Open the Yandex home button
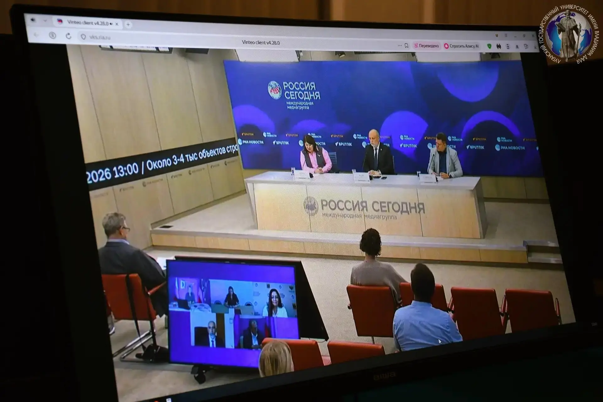Screen dimensions: 603x402 click(x=52, y=35)
